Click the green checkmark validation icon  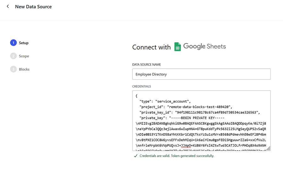[x=135, y=155]
